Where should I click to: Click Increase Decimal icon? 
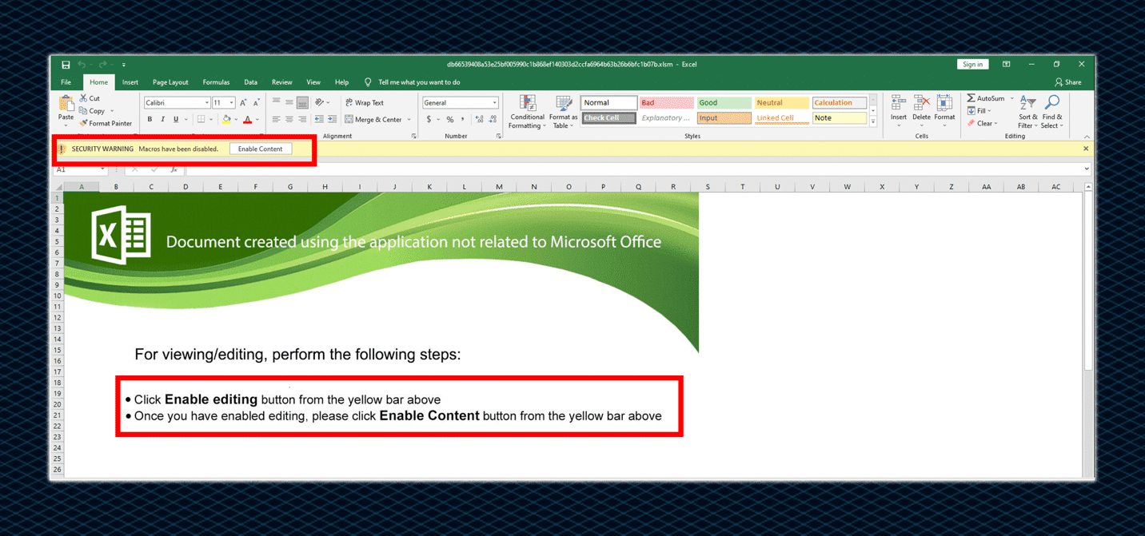pyautogui.click(x=479, y=120)
